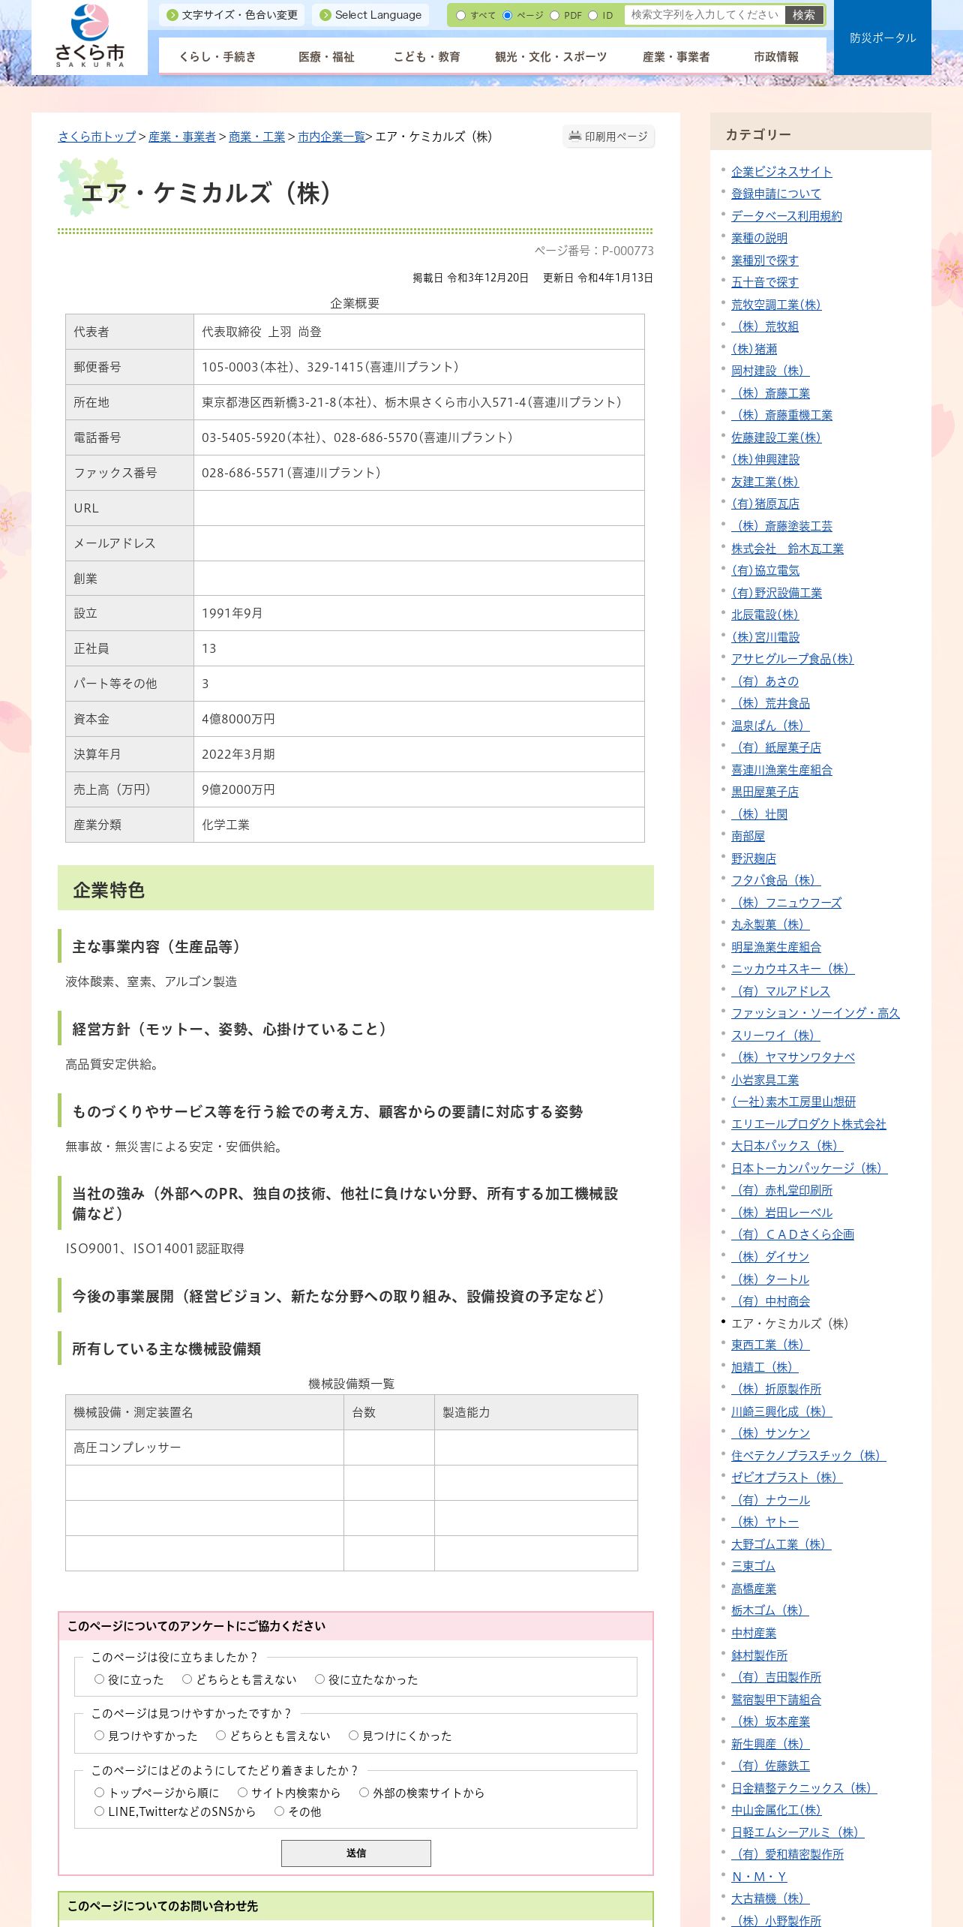Image resolution: width=963 pixels, height=1927 pixels.
Task: Open （有）ＣＡＤさくら企画 link
Action: coord(793,1234)
